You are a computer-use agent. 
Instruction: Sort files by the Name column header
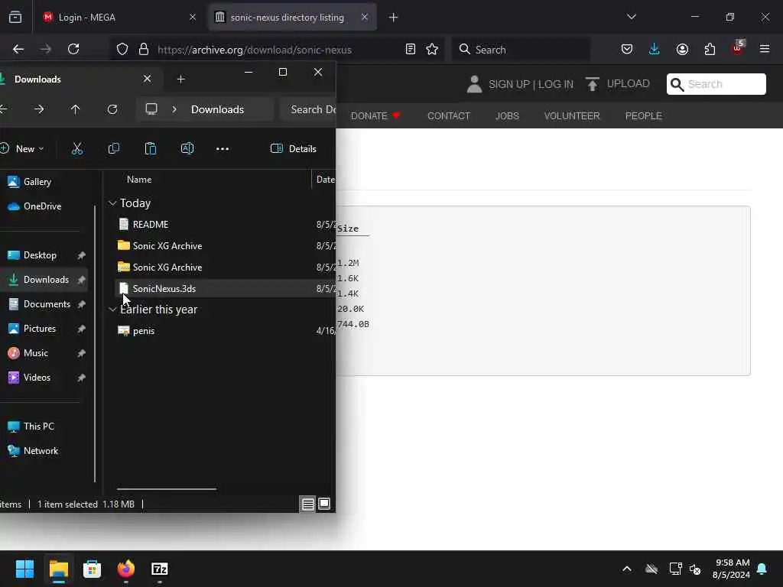[x=139, y=180]
